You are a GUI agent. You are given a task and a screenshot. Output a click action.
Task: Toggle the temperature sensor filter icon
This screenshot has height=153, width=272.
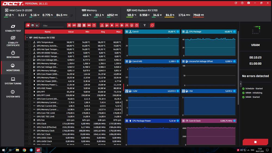102,25
